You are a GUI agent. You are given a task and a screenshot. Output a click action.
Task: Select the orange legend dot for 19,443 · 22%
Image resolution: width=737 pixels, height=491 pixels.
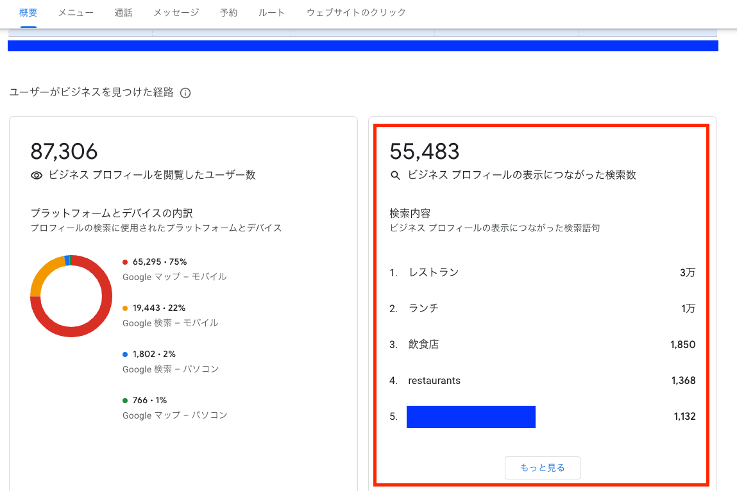125,308
